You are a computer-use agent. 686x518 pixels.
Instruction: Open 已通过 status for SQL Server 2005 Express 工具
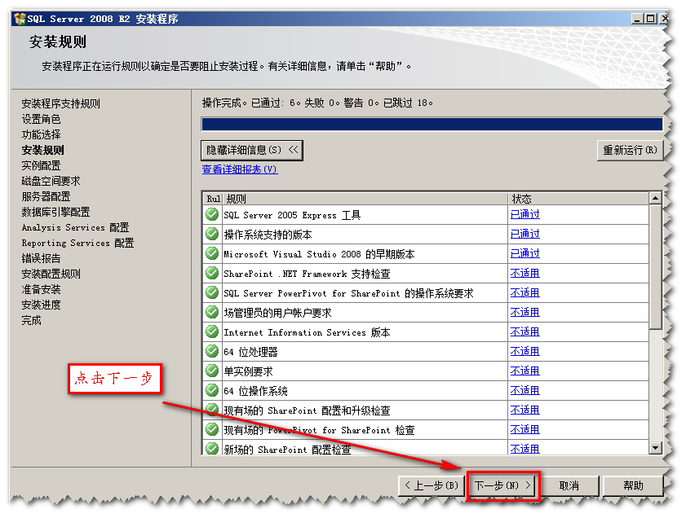[x=525, y=214]
